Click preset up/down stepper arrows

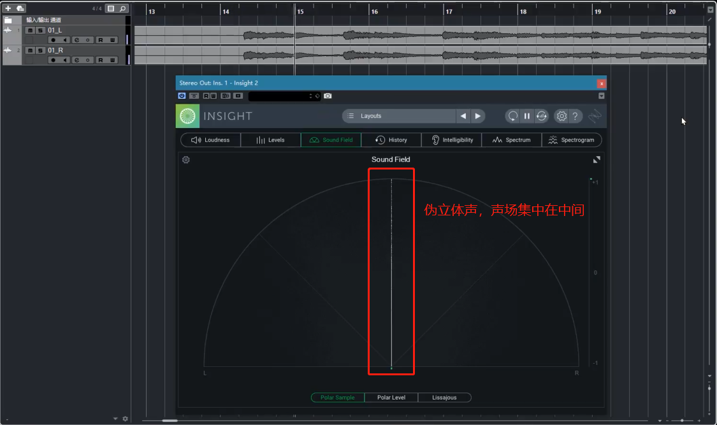[311, 96]
